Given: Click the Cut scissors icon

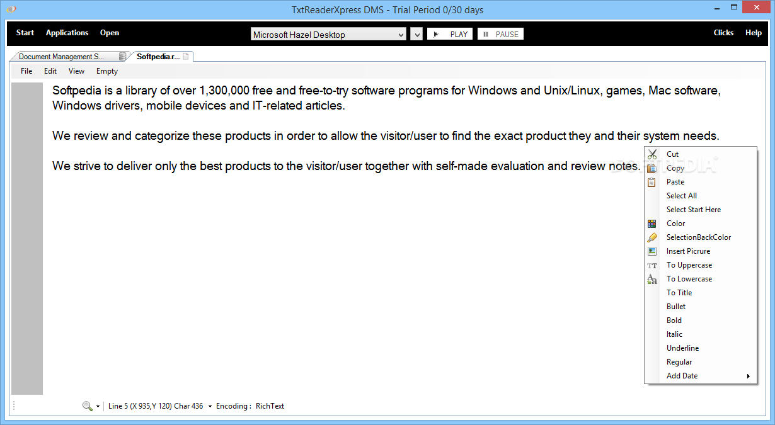Looking at the screenshot, I should tap(652, 154).
